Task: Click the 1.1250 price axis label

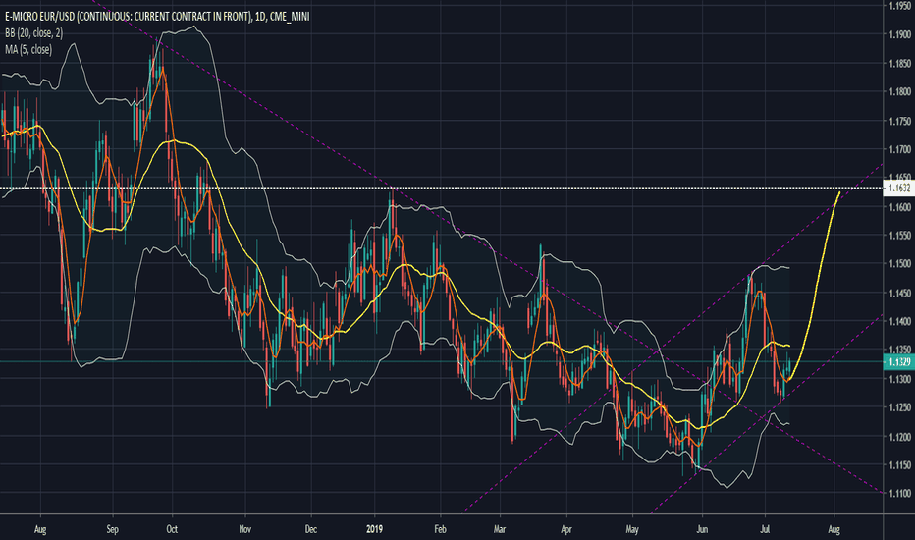Action: pyautogui.click(x=900, y=407)
